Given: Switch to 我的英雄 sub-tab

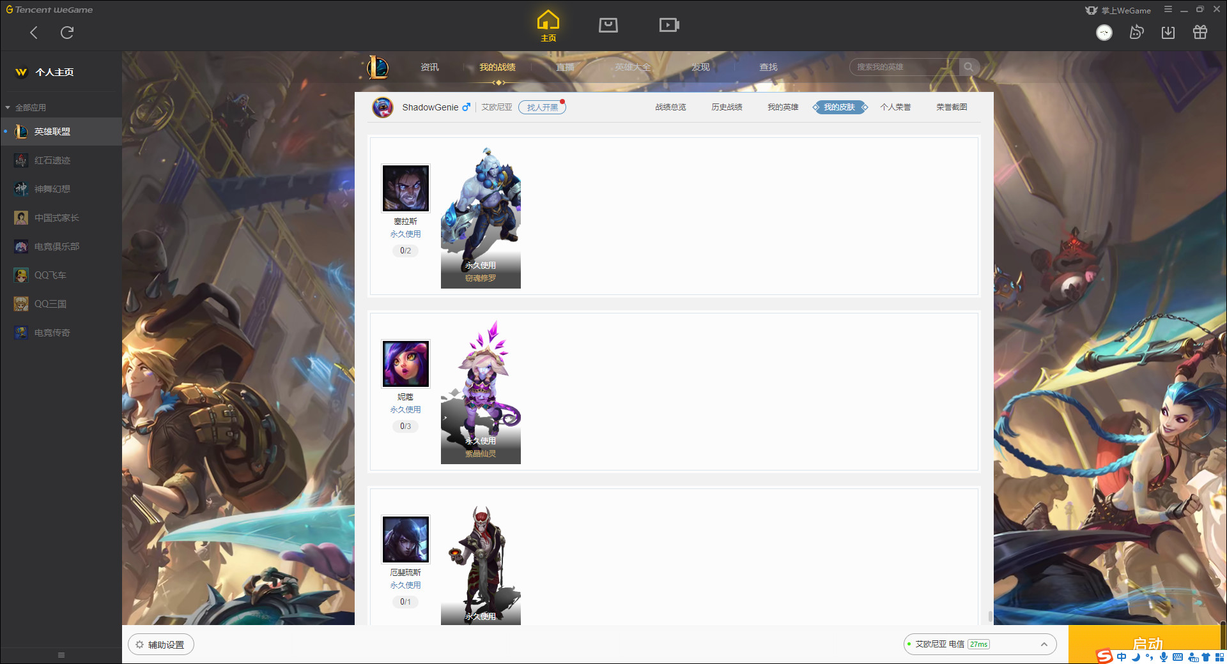Looking at the screenshot, I should (783, 107).
